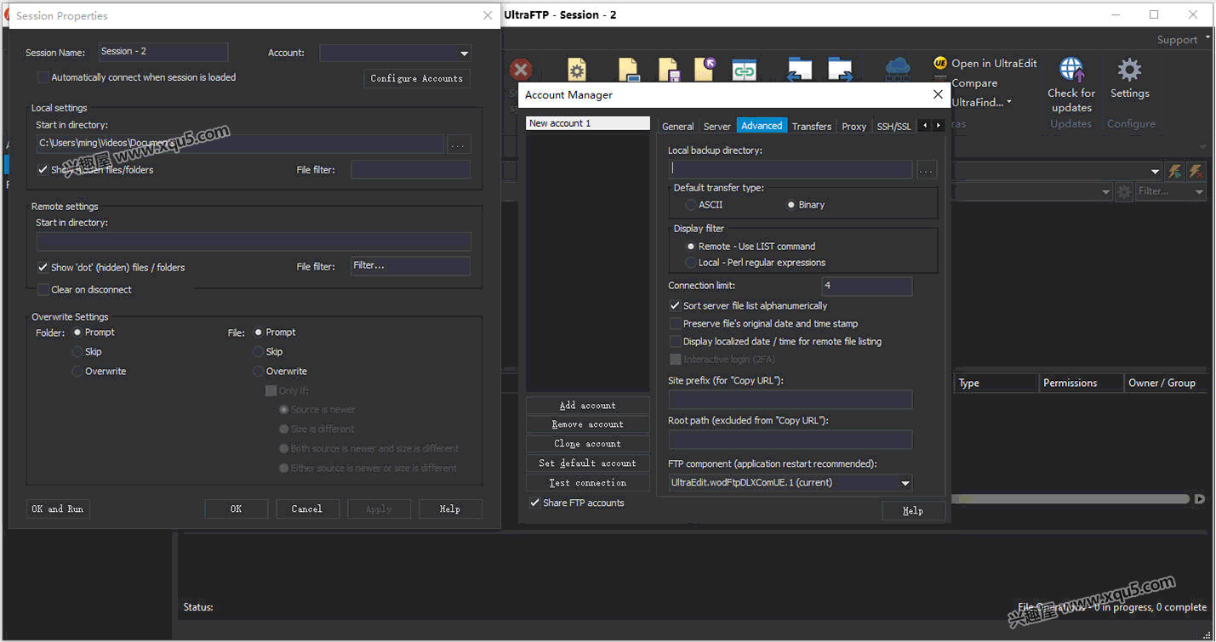
Task: Click the lightning disconnect icon with red X
Action: point(1196,171)
